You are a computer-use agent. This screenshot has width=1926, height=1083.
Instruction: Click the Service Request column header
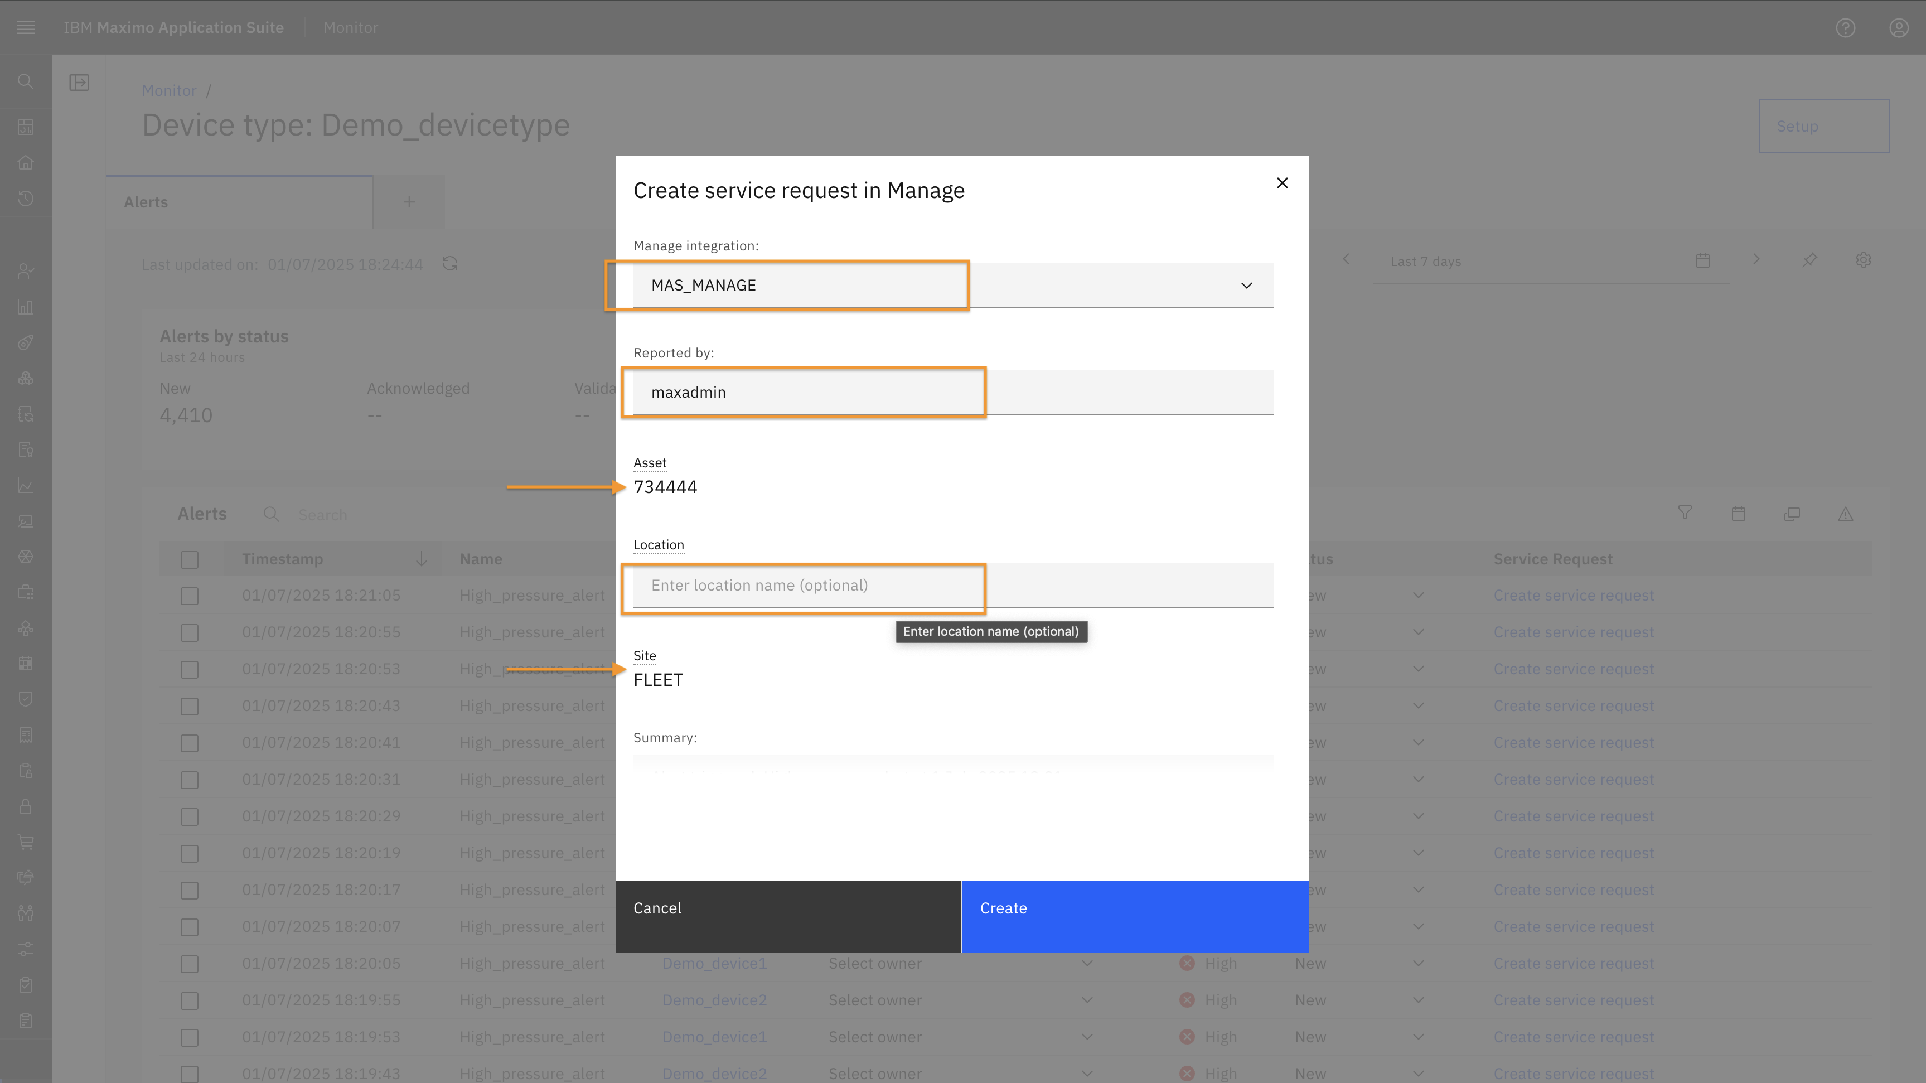1553,559
